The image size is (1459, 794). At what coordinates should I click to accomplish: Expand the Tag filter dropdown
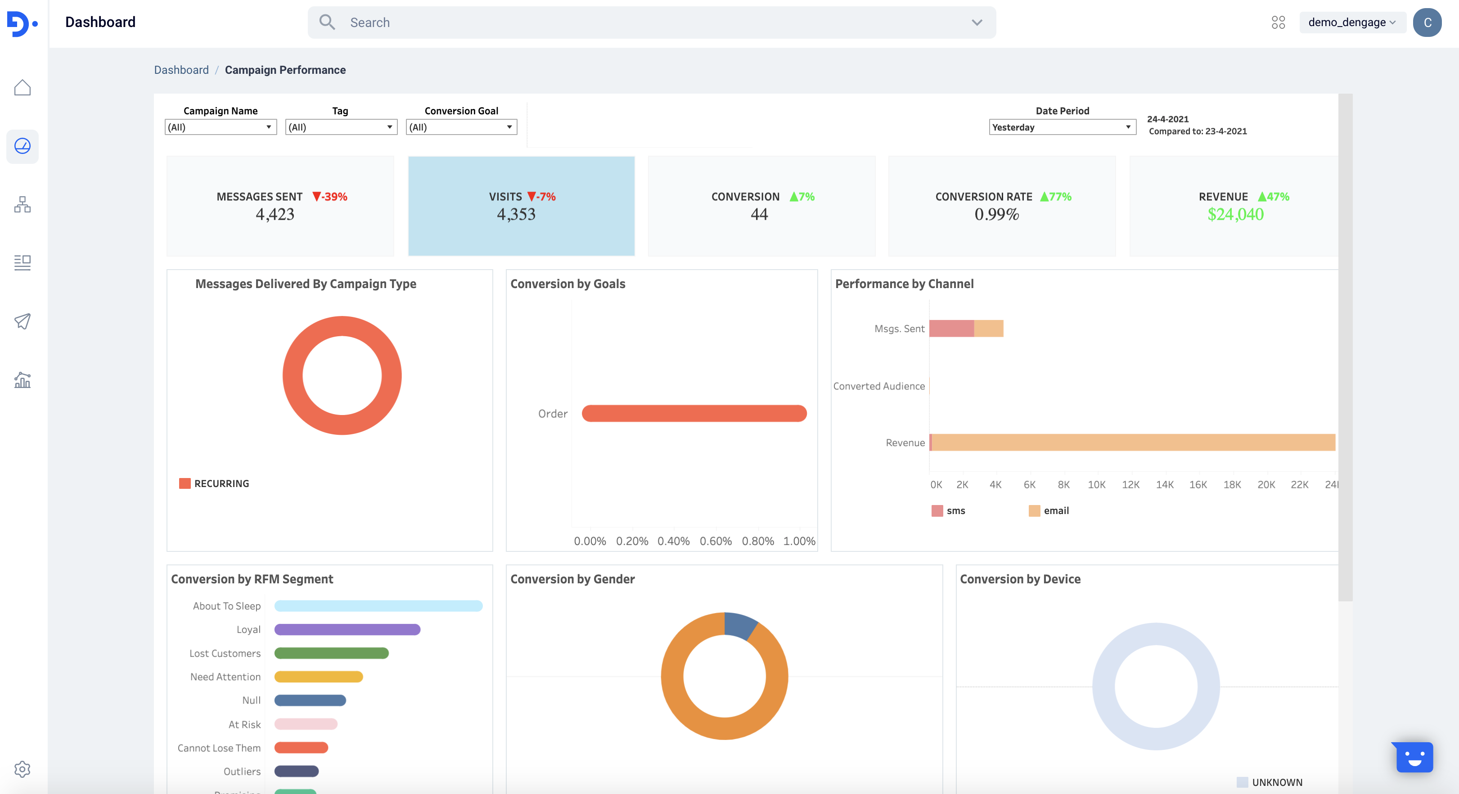click(x=341, y=127)
